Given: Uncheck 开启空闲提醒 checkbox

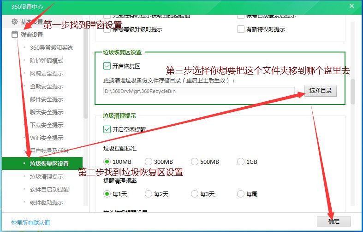Looking at the screenshot, I should coord(107,129).
